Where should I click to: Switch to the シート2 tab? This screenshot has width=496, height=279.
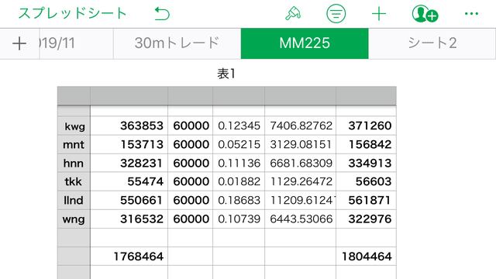pos(432,43)
